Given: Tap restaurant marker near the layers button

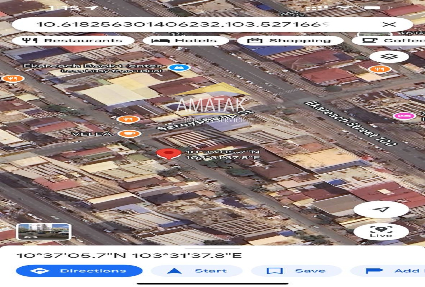Looking at the screenshot, I should pyautogui.click(x=379, y=69).
